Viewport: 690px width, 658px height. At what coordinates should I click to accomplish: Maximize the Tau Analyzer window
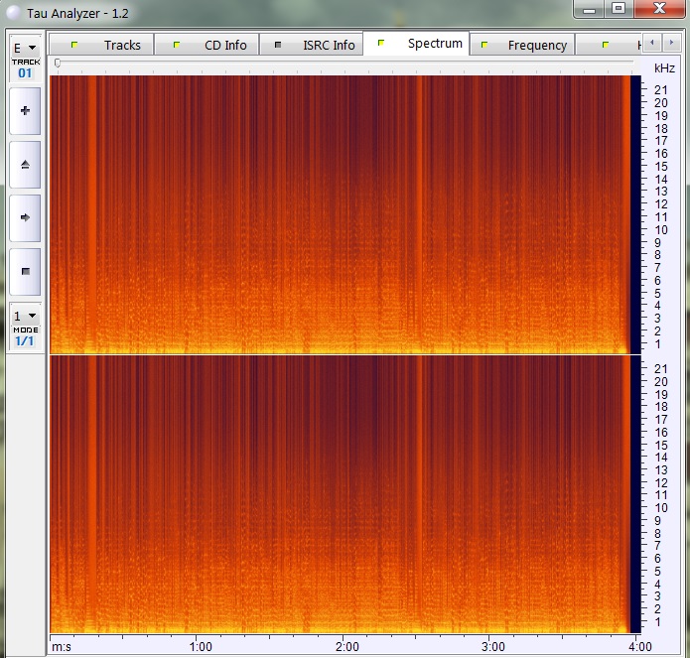coord(619,9)
